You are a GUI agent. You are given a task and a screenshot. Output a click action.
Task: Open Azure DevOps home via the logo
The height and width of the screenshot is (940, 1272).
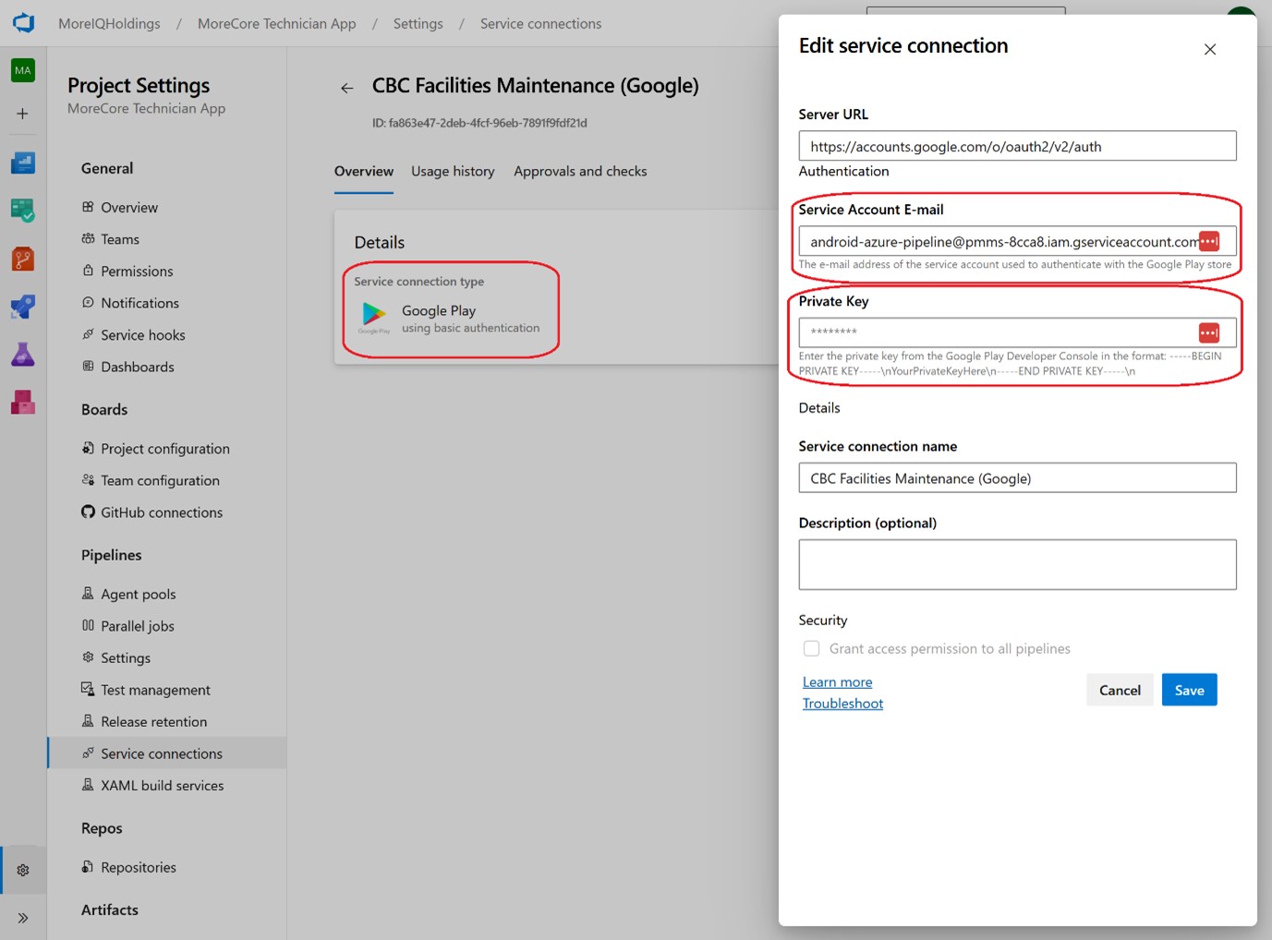23,23
